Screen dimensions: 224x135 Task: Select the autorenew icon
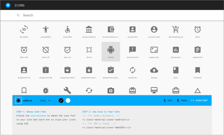coord(132,70)
